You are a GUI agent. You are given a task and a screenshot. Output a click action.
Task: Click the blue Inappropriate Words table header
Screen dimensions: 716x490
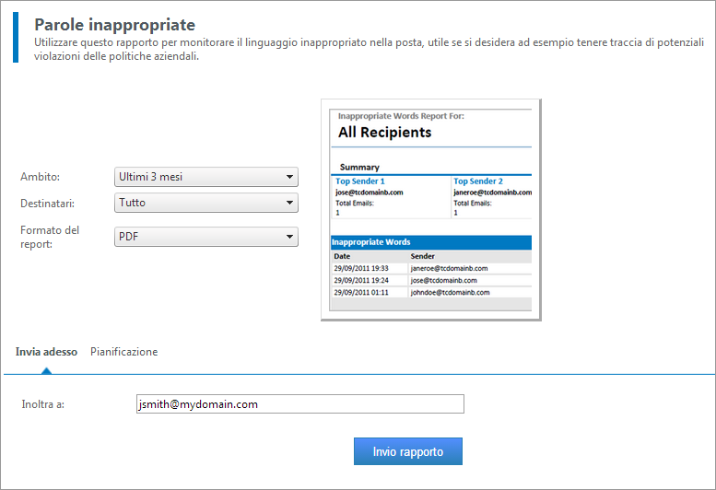coord(430,243)
